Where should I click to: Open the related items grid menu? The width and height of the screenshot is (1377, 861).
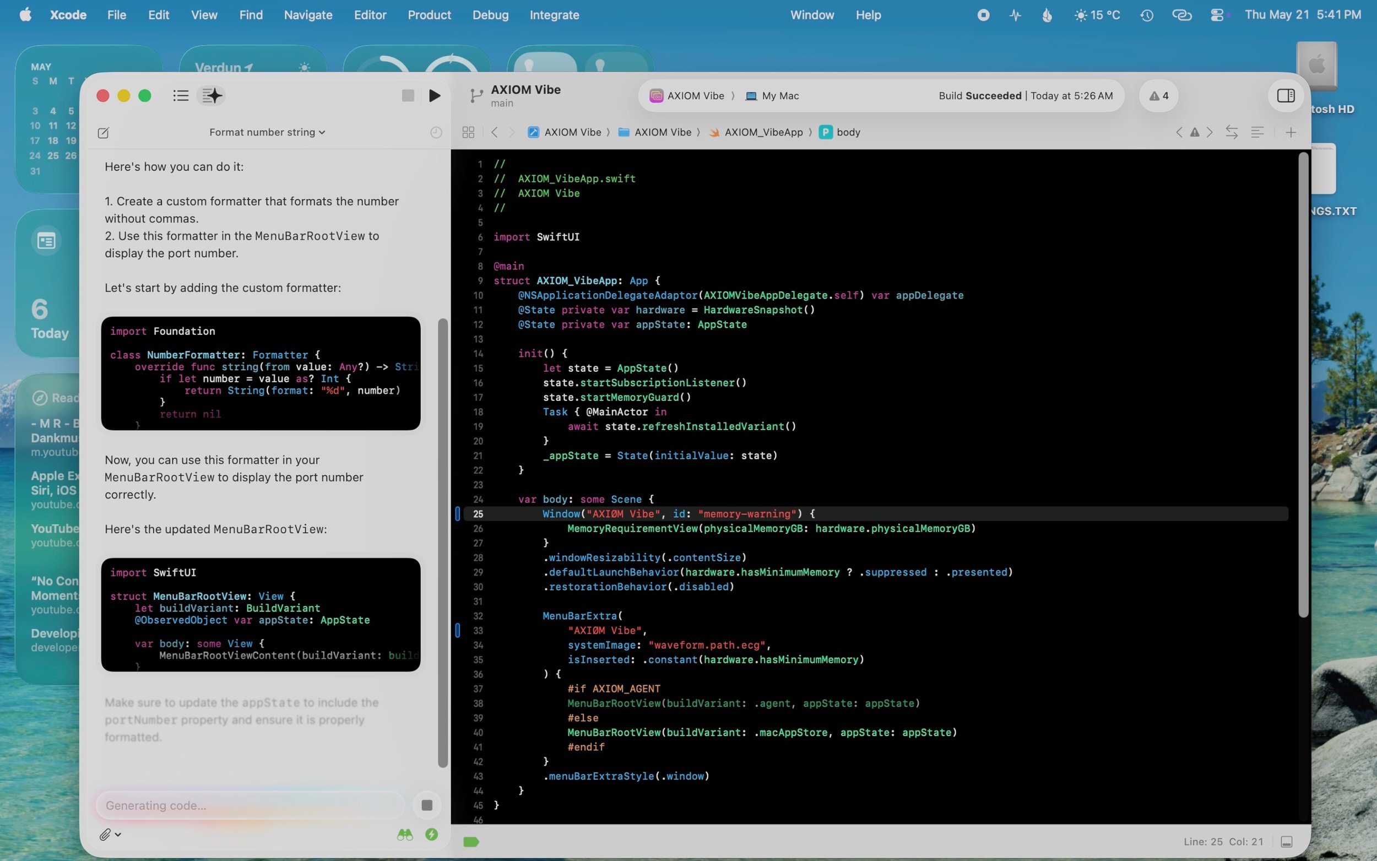[468, 132]
